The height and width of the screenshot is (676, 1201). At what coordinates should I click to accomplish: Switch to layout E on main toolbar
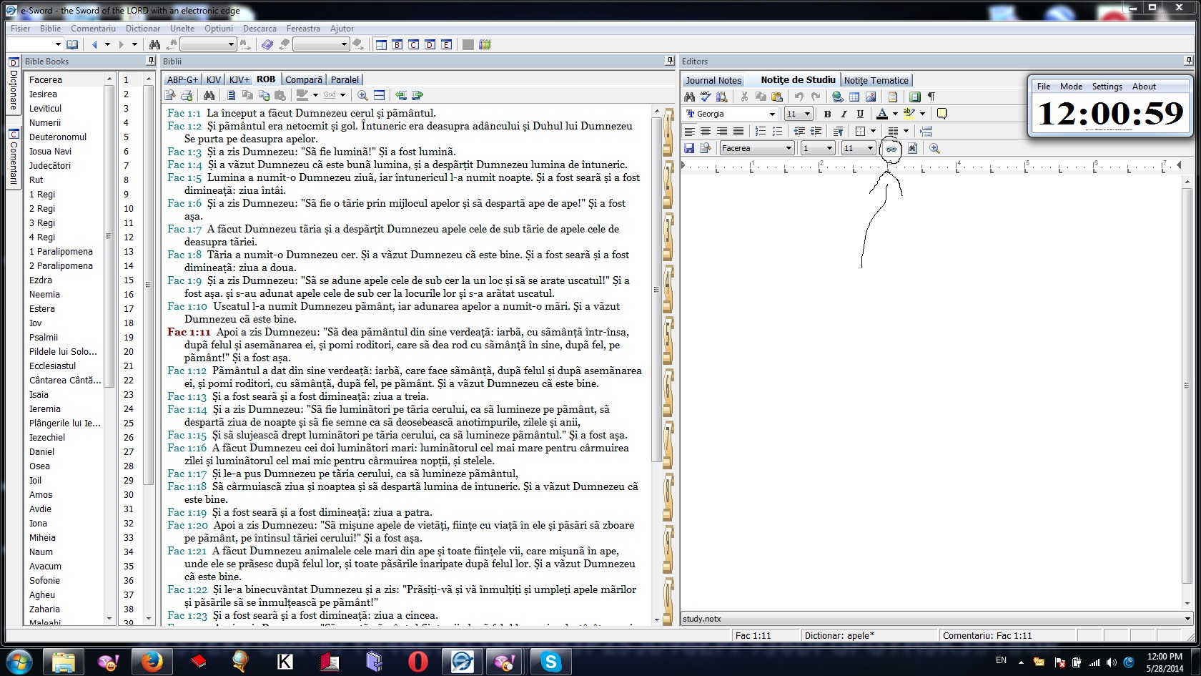(447, 44)
